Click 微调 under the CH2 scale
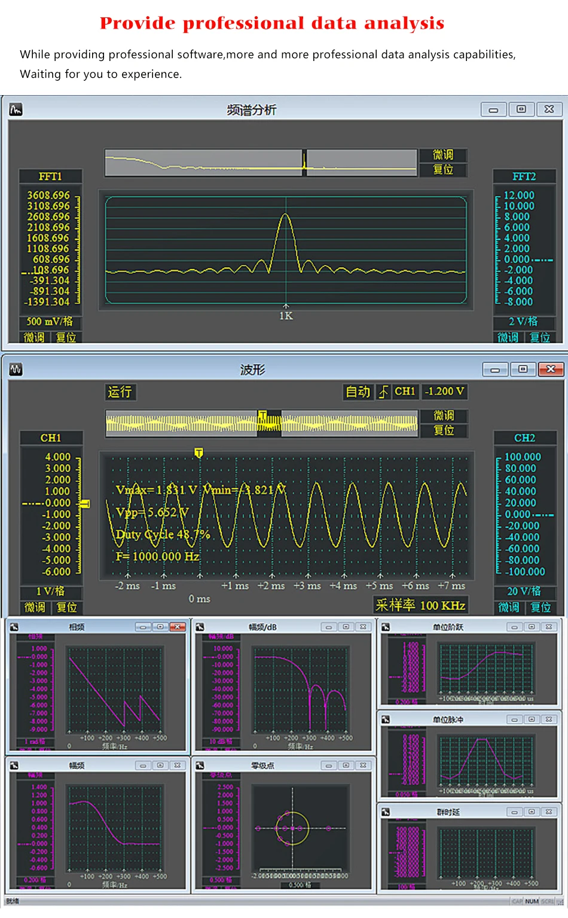Screen dimensions: 568x918 (509, 608)
